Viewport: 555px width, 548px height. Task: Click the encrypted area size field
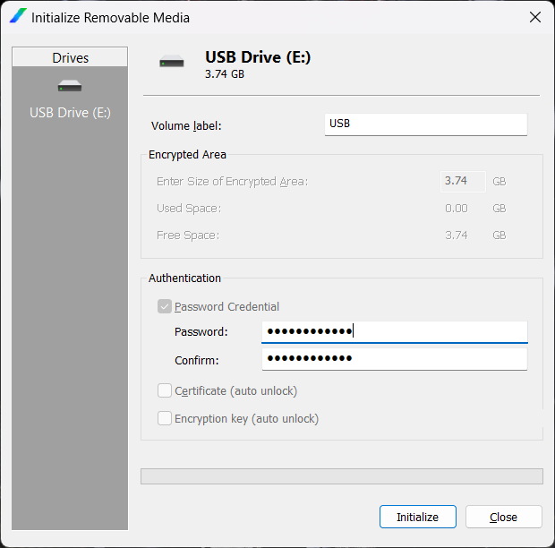[463, 182]
